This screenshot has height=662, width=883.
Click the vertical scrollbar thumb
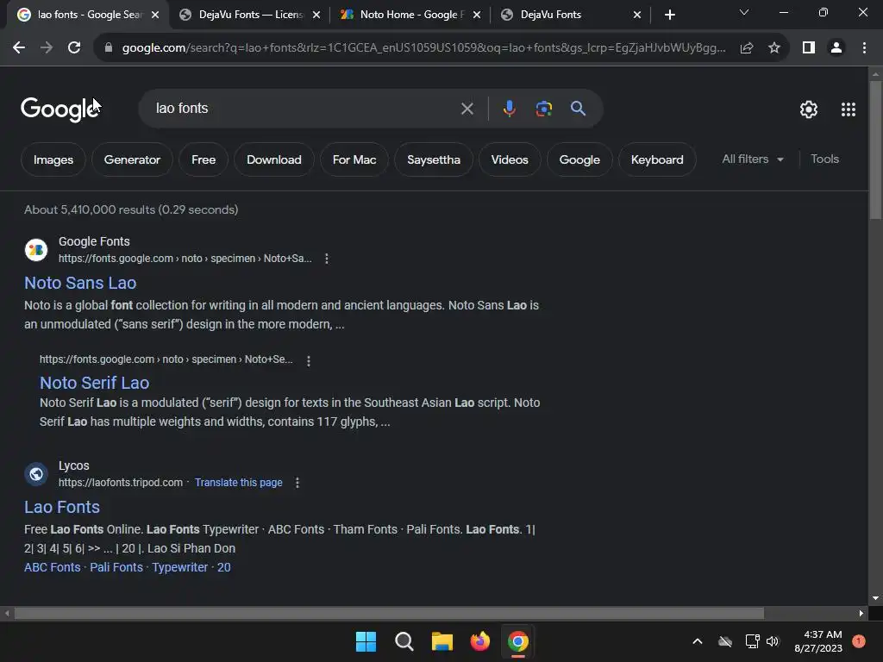(x=875, y=150)
